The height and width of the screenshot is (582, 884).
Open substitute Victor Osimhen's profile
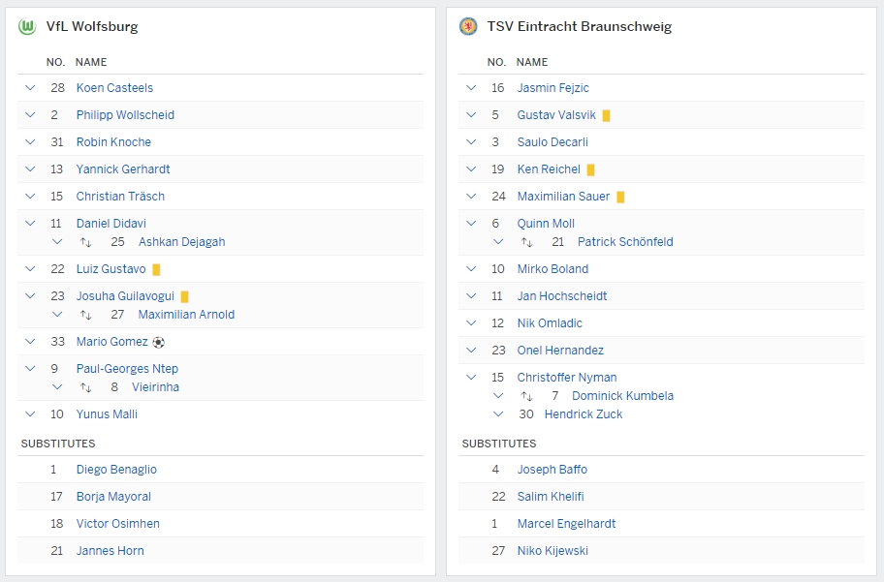tap(118, 524)
